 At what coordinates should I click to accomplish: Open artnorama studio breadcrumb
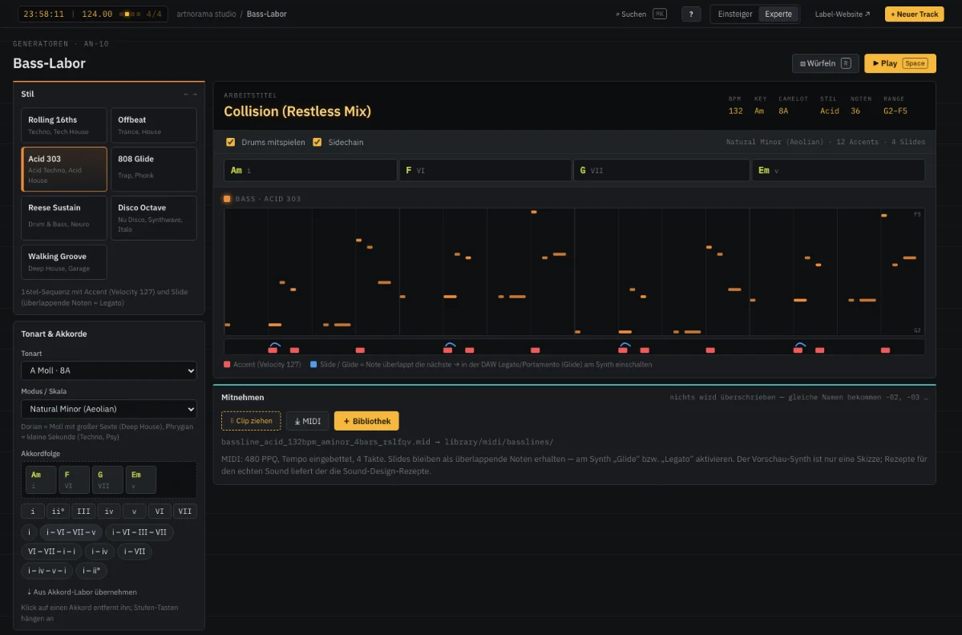pyautogui.click(x=205, y=14)
